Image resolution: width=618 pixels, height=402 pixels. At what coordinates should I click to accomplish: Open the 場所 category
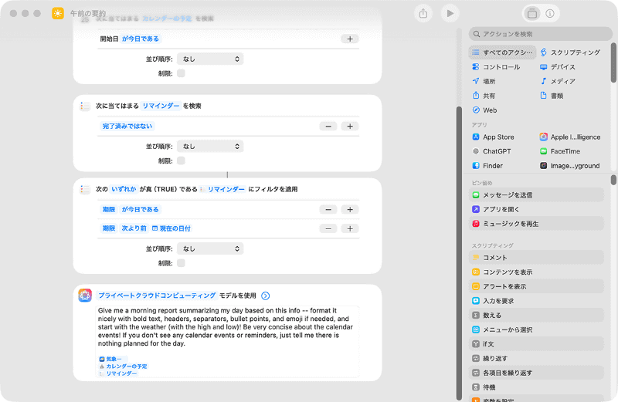click(x=484, y=82)
